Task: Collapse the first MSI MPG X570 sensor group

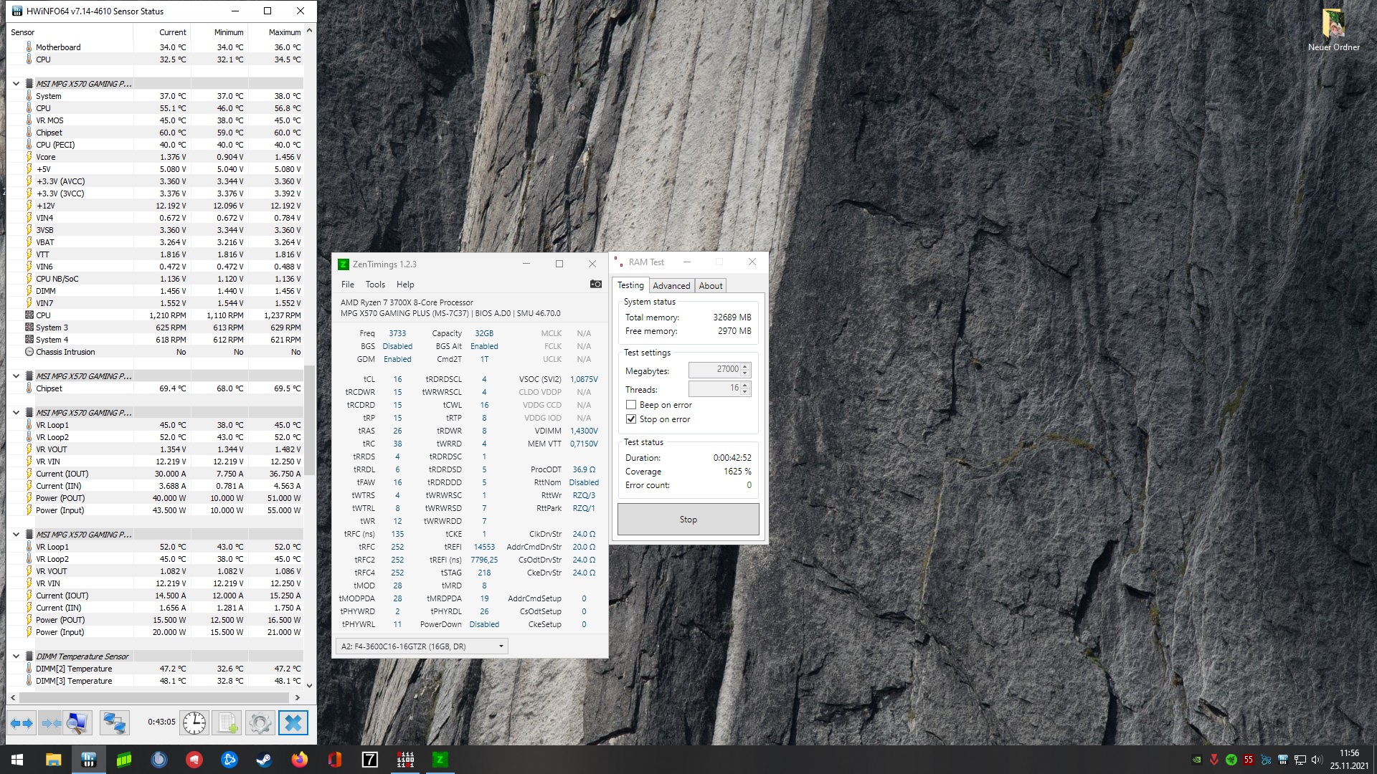Action: pyautogui.click(x=16, y=84)
